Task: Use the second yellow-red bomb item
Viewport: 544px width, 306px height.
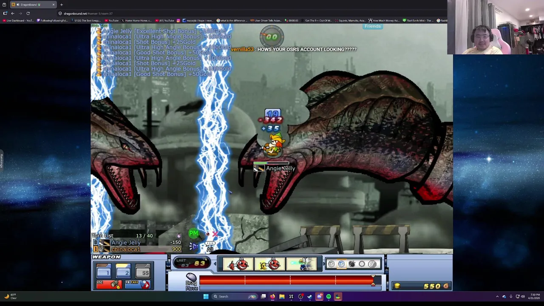Action: (x=270, y=264)
